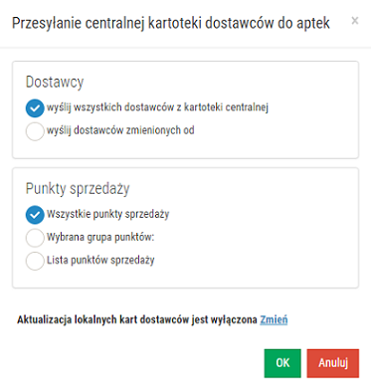Viewport: 371px width, 389px height.
Task: Pick the 'Lista punktów sprzedaży' radio circle
Action: click(35, 261)
